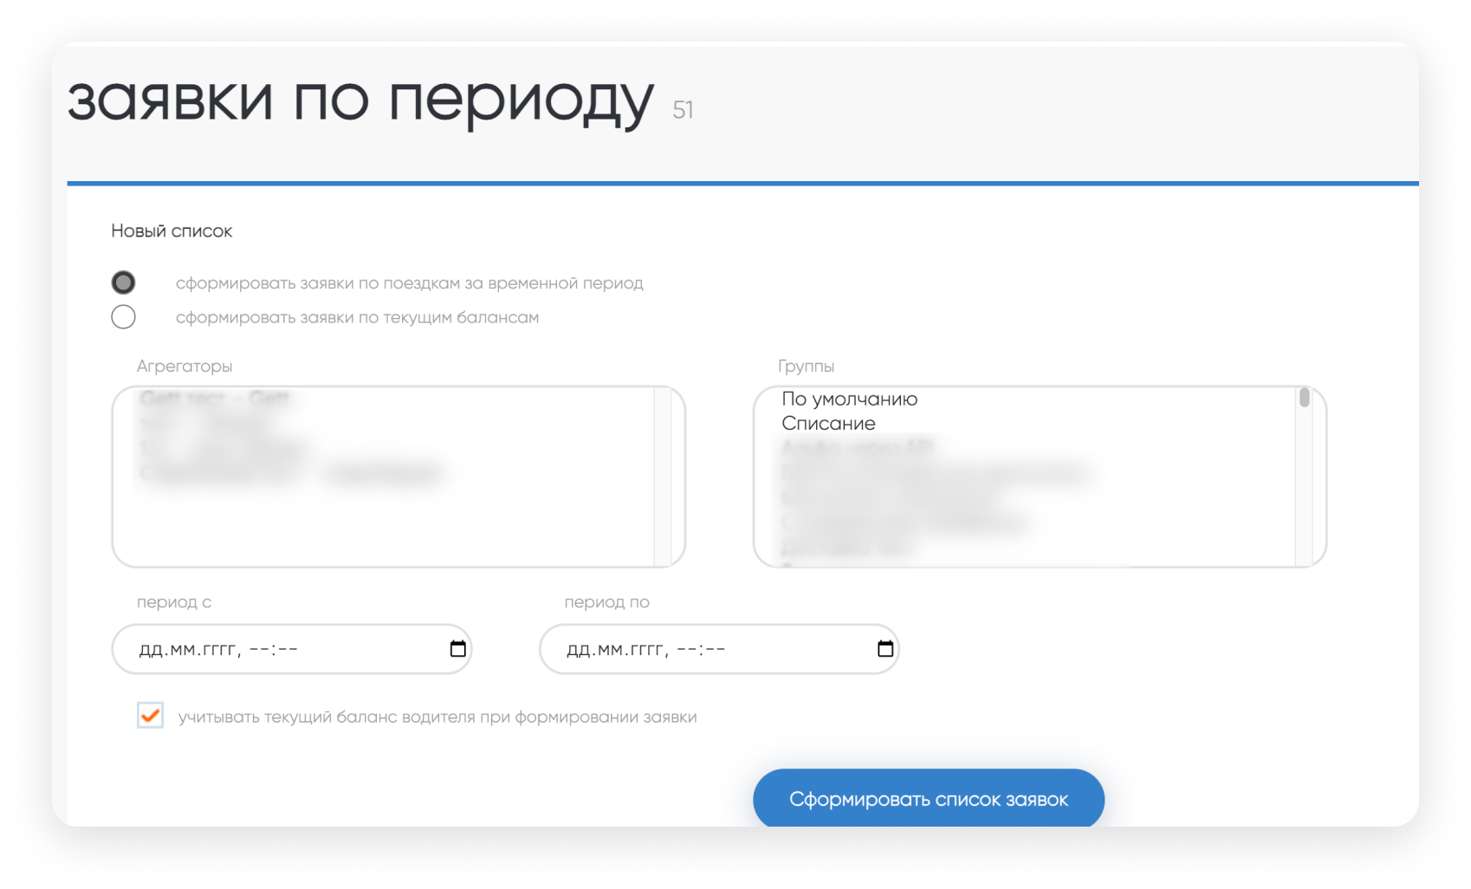Select radio for trips over time period
Image resolution: width=1471 pixels, height=889 pixels.
(124, 282)
